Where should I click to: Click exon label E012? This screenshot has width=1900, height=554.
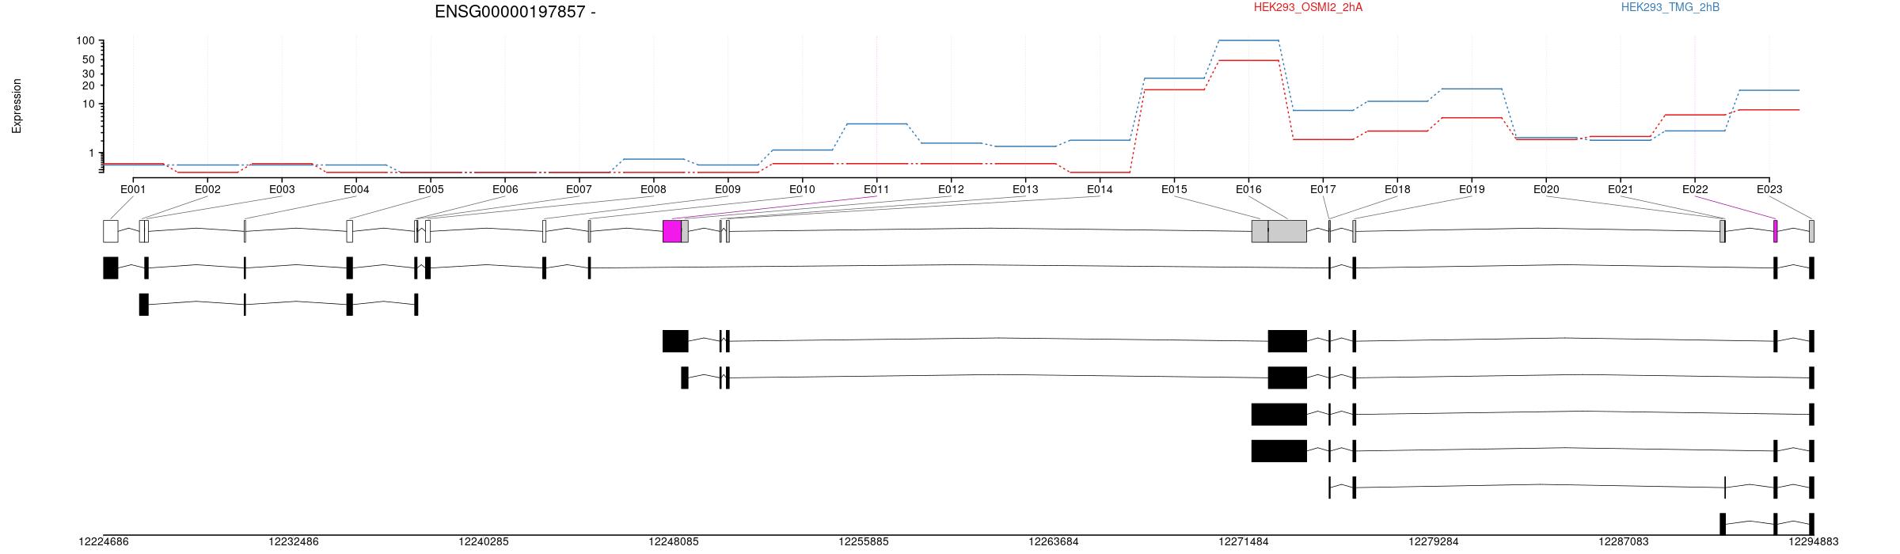click(x=951, y=189)
